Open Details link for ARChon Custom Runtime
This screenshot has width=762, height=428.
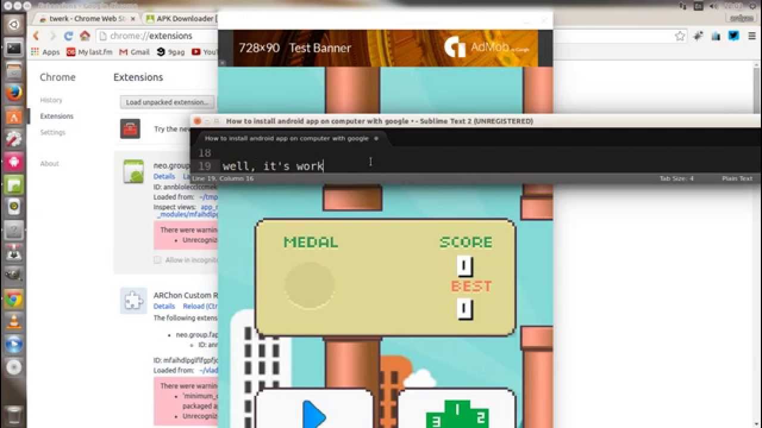pyautogui.click(x=164, y=306)
